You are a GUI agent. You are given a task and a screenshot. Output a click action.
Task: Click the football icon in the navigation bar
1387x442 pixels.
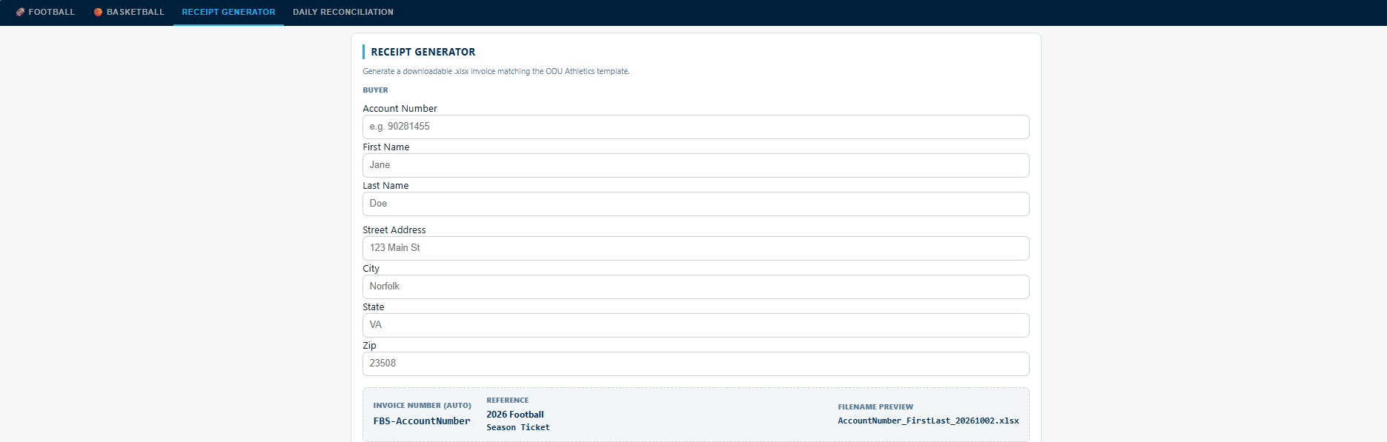(21, 12)
